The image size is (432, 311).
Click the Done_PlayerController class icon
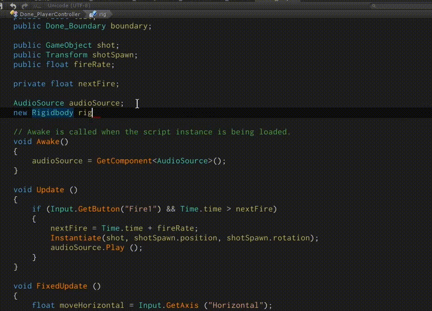[14, 13]
